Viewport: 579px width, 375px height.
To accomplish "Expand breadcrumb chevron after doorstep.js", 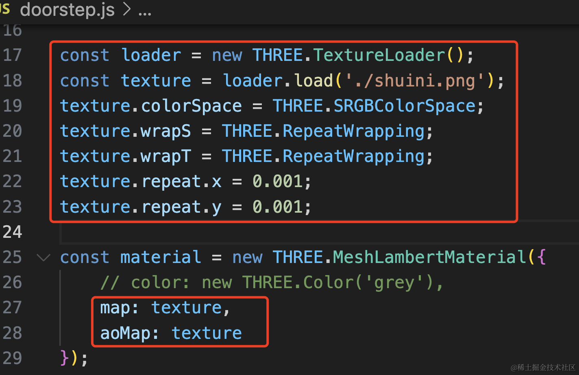I will click(x=127, y=9).
